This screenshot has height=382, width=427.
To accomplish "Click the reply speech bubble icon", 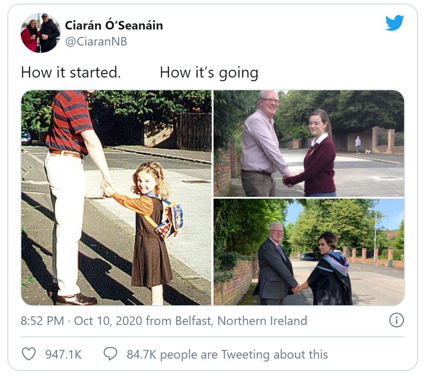I will pyautogui.click(x=110, y=354).
